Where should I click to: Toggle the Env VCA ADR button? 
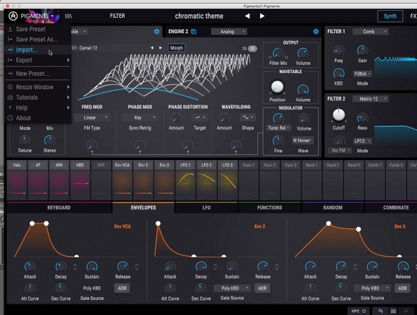click(122, 288)
